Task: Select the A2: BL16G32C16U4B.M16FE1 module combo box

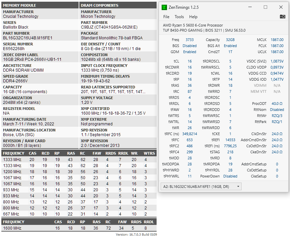Action: pyautogui.click(x=201, y=187)
